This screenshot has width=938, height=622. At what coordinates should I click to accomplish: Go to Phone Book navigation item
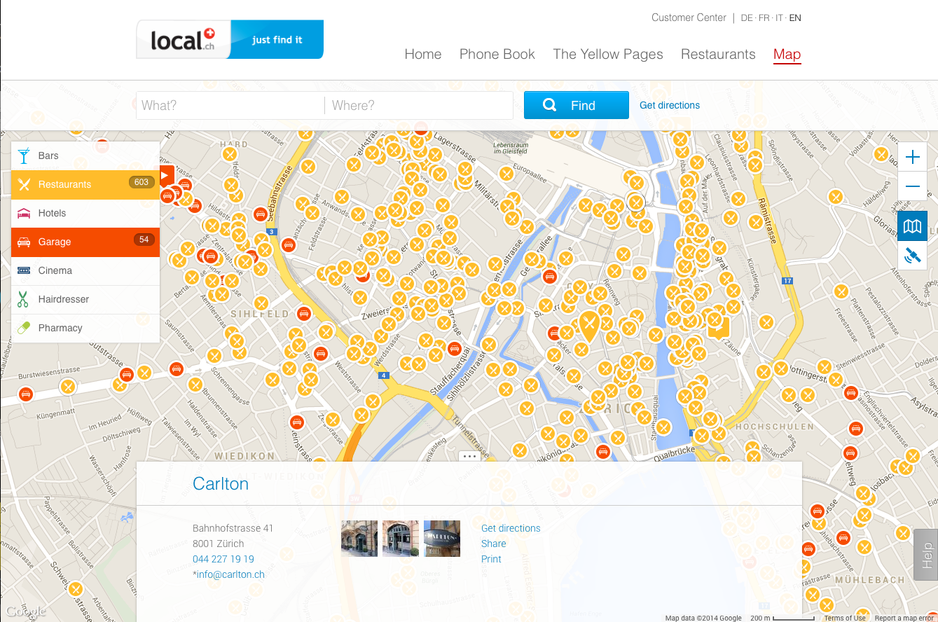pyautogui.click(x=497, y=55)
